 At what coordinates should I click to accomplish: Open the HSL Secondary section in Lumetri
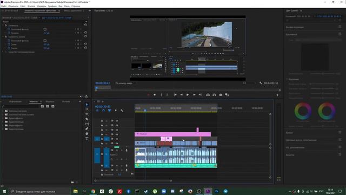click(x=295, y=147)
